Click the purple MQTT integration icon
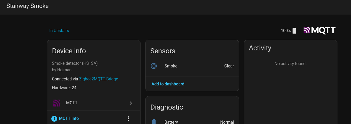Screen dimensions: 351x124 pos(57,103)
